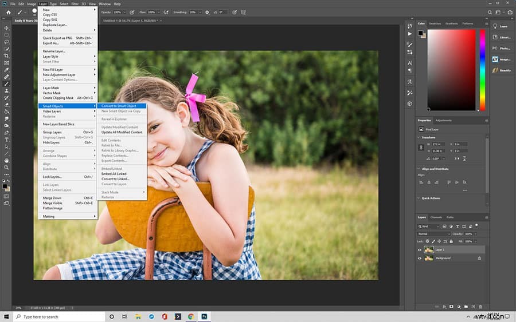Image resolution: width=516 pixels, height=322 pixels.
Task: Select the Hand tool
Action: [x=6, y=161]
